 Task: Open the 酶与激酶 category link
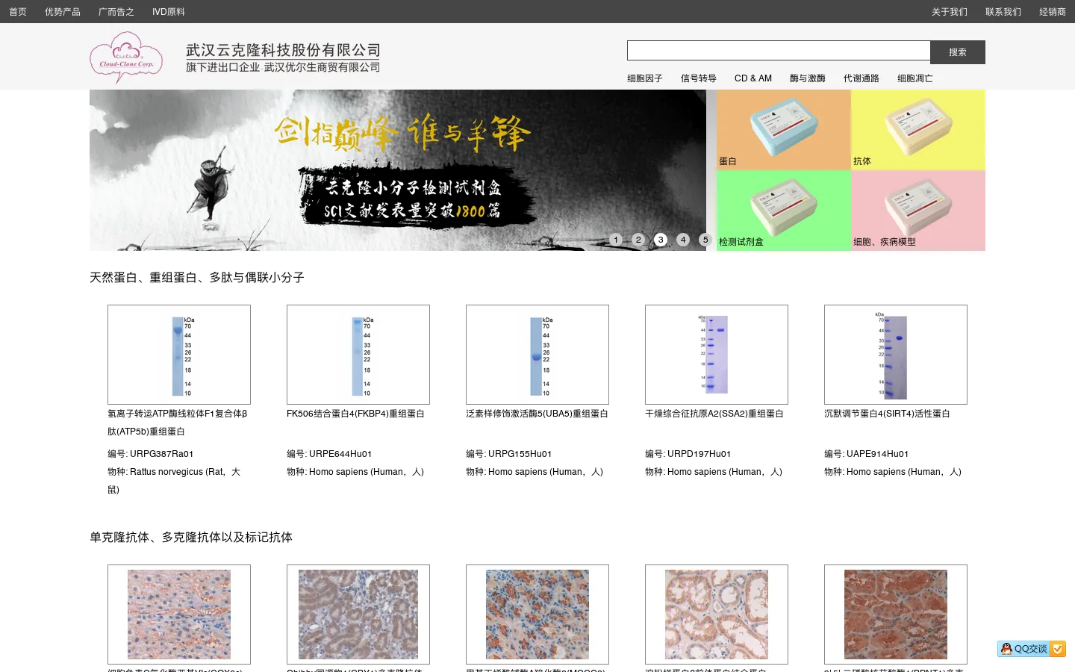(808, 78)
